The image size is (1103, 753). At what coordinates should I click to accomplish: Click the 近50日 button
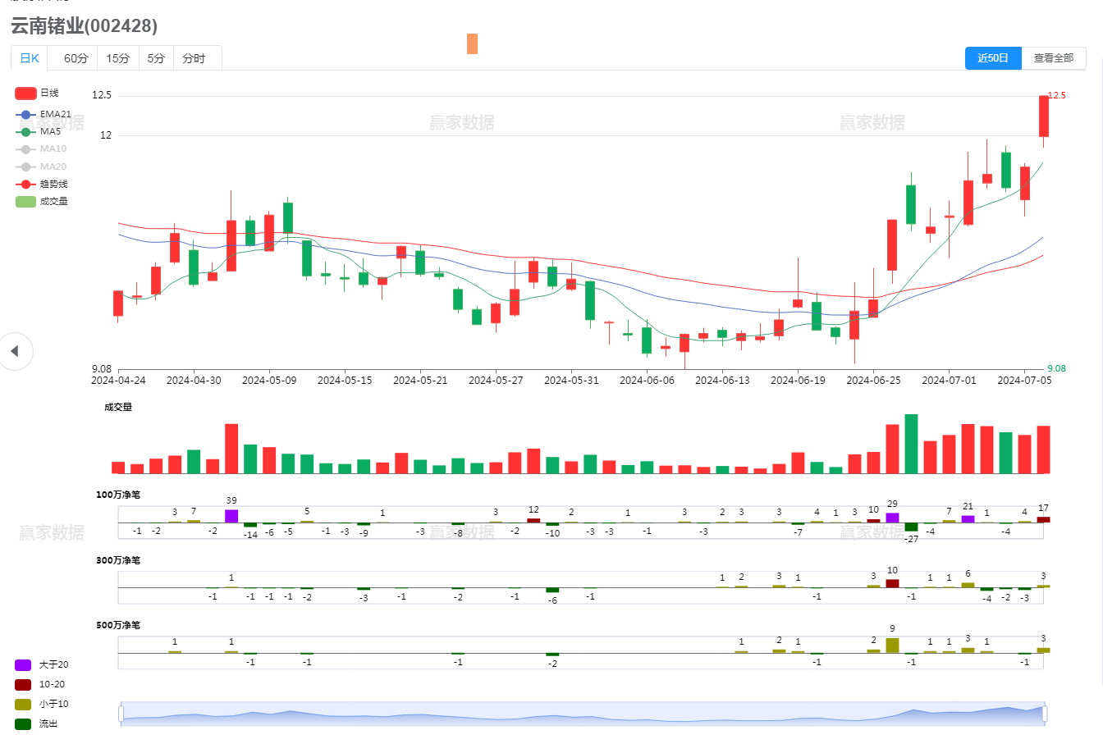click(x=993, y=58)
